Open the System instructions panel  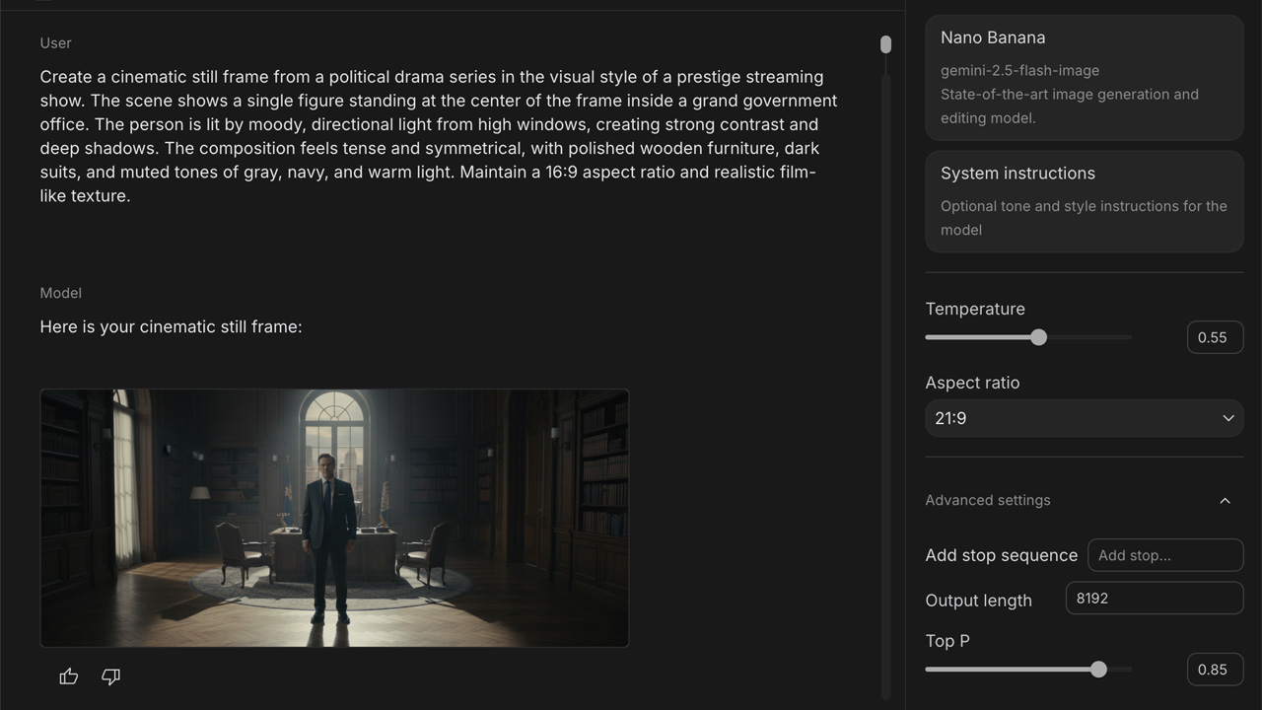1084,201
